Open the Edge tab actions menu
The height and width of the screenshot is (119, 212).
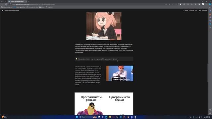6,1
